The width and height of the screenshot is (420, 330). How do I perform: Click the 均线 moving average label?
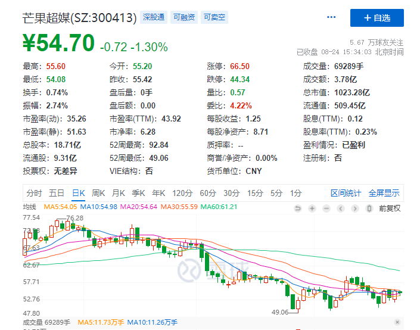pyautogui.click(x=29, y=207)
